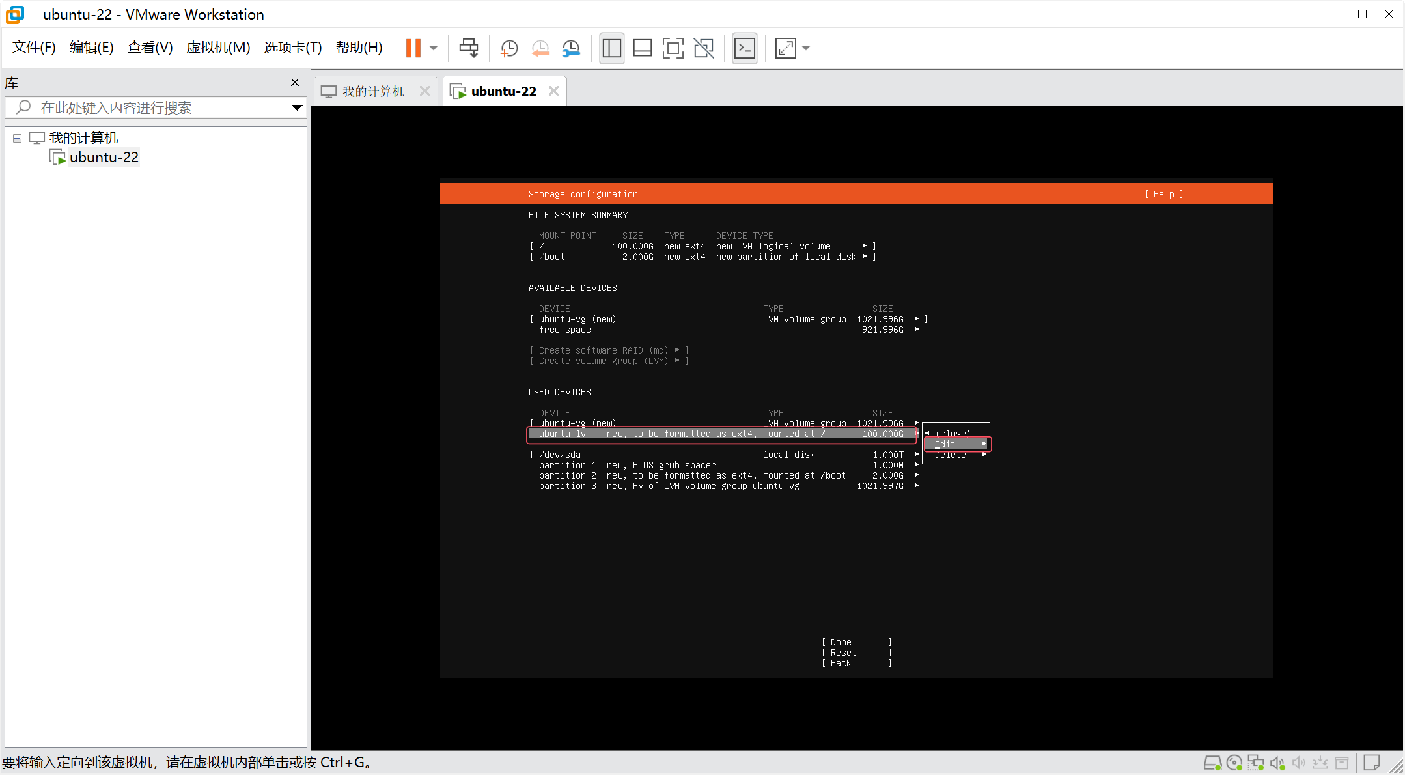Click the network adapter status icon

click(1256, 763)
